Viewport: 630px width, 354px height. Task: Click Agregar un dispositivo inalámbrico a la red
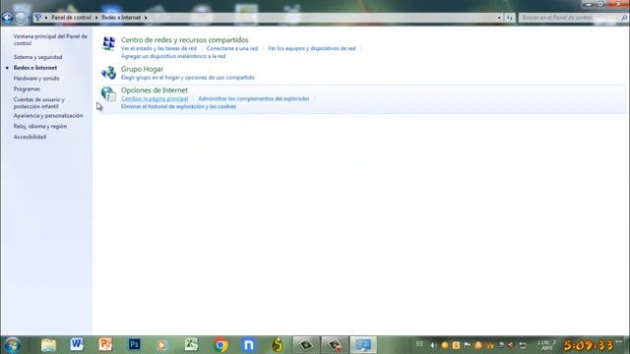click(173, 56)
